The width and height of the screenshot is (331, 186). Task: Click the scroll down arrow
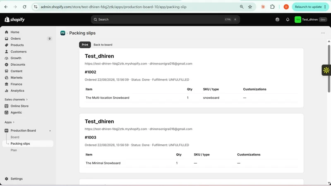329,183
